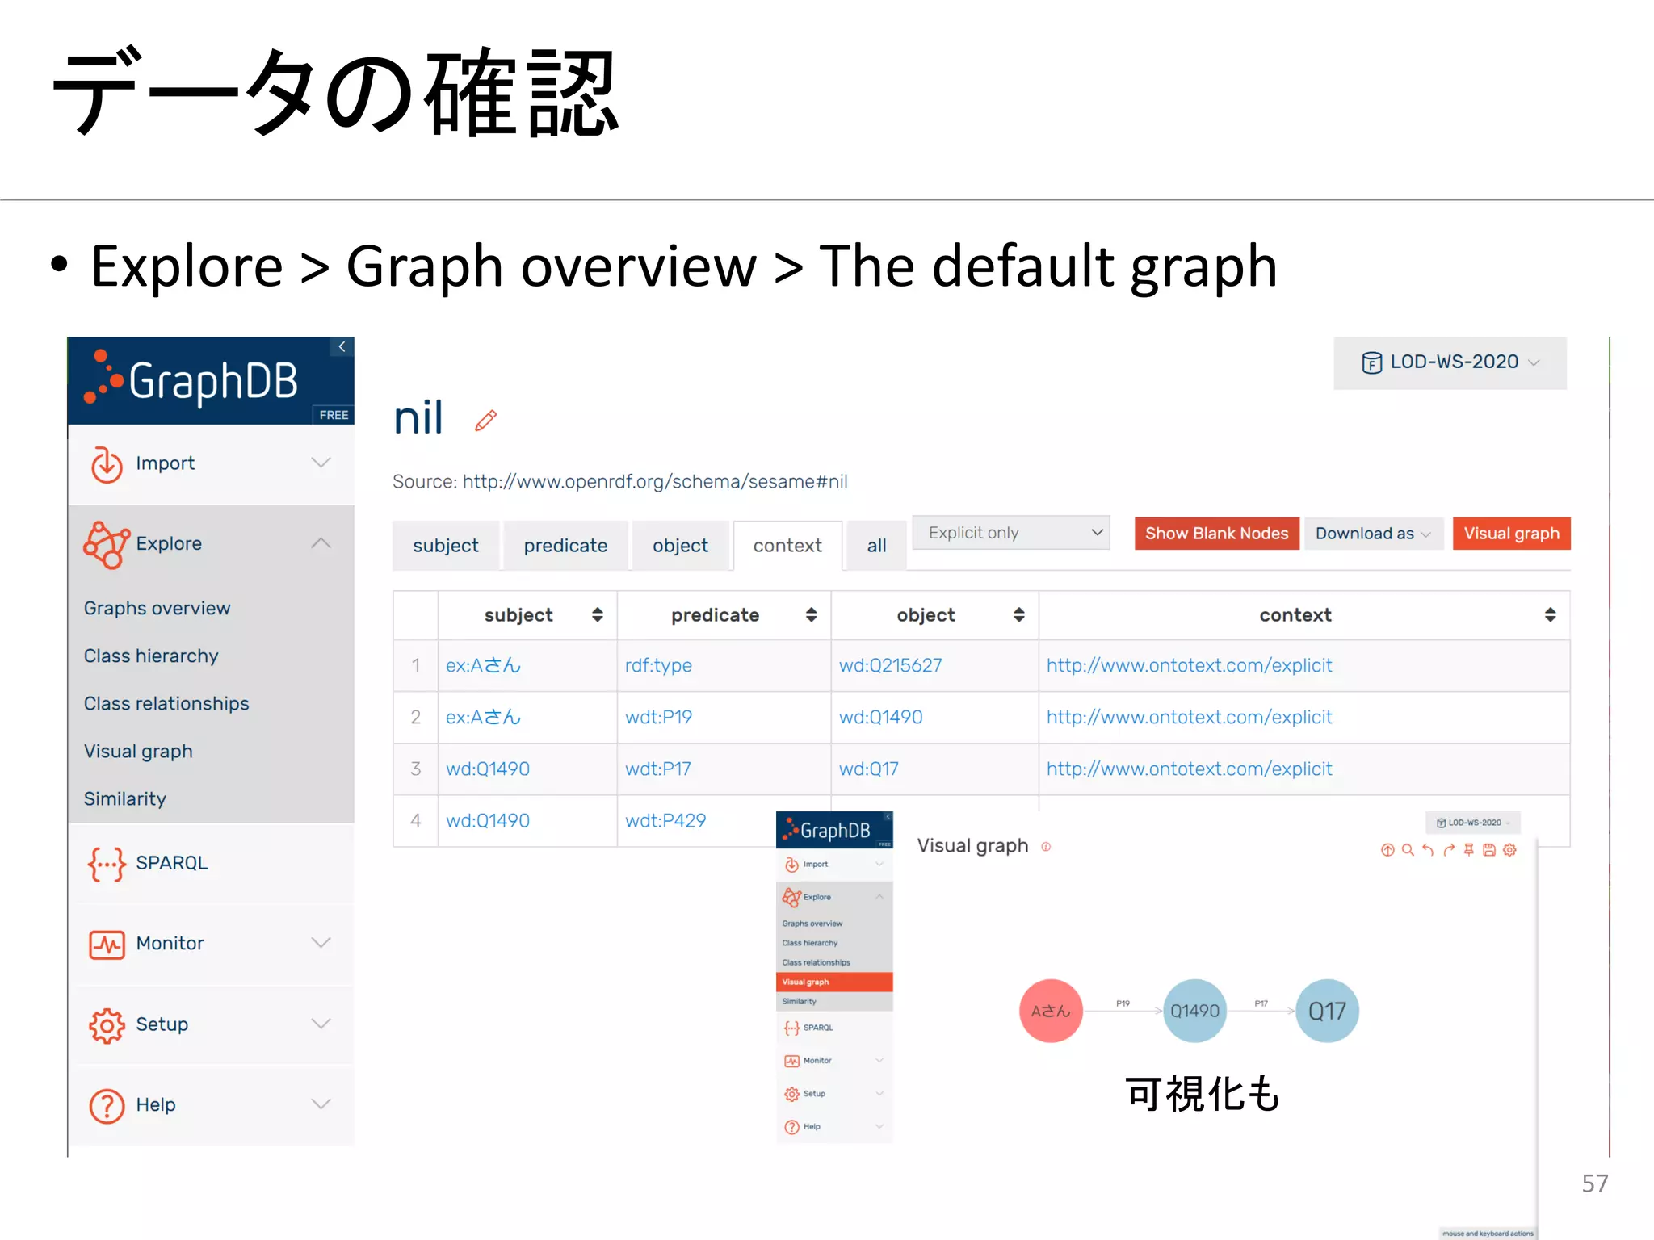This screenshot has height=1240, width=1654.
Task: Click the Setup gear icon in the large sidebar
Action: click(x=107, y=1025)
